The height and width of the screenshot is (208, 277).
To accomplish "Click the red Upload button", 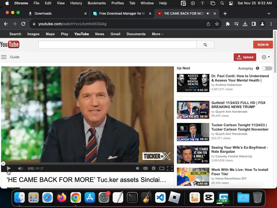I will click(245, 57).
